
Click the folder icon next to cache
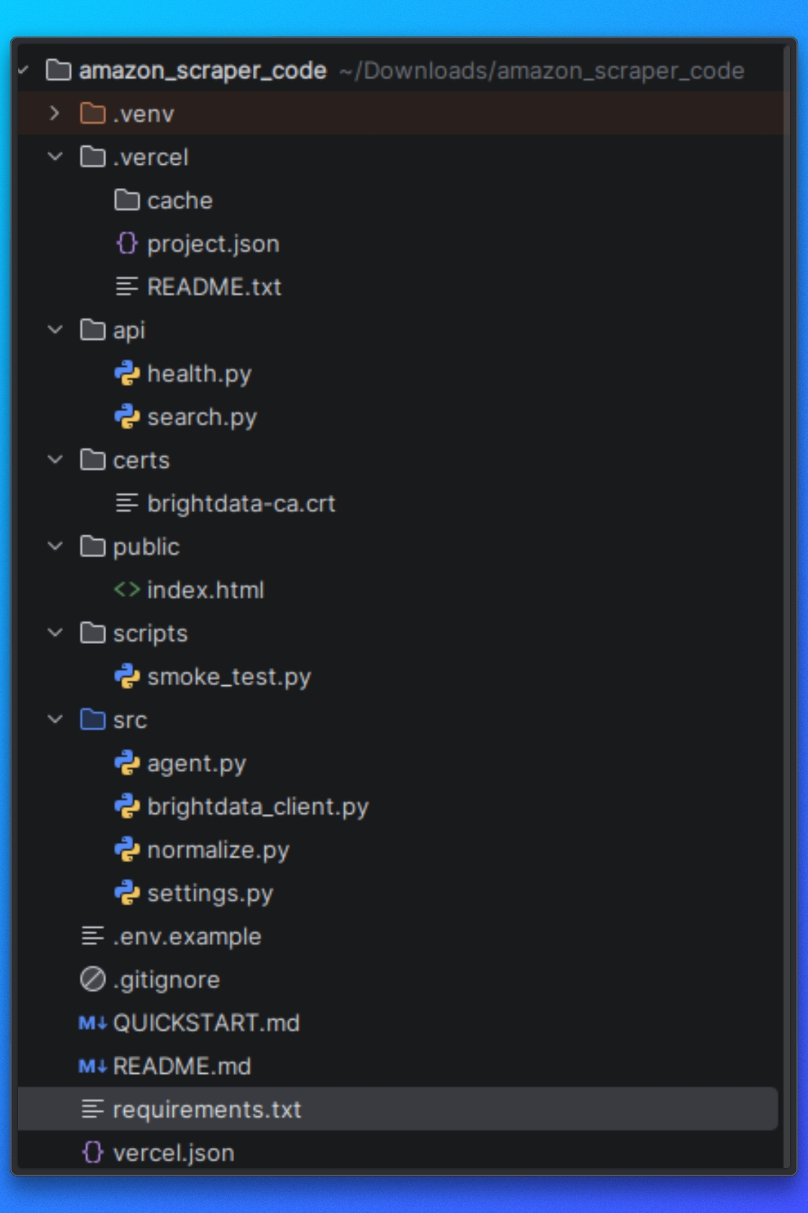(127, 200)
